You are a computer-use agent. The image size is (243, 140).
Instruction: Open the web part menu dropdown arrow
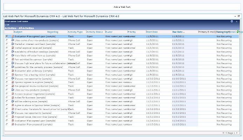click(235, 16)
